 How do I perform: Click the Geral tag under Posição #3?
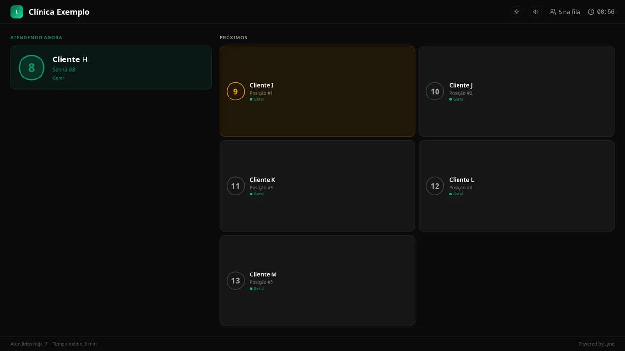tap(257, 194)
